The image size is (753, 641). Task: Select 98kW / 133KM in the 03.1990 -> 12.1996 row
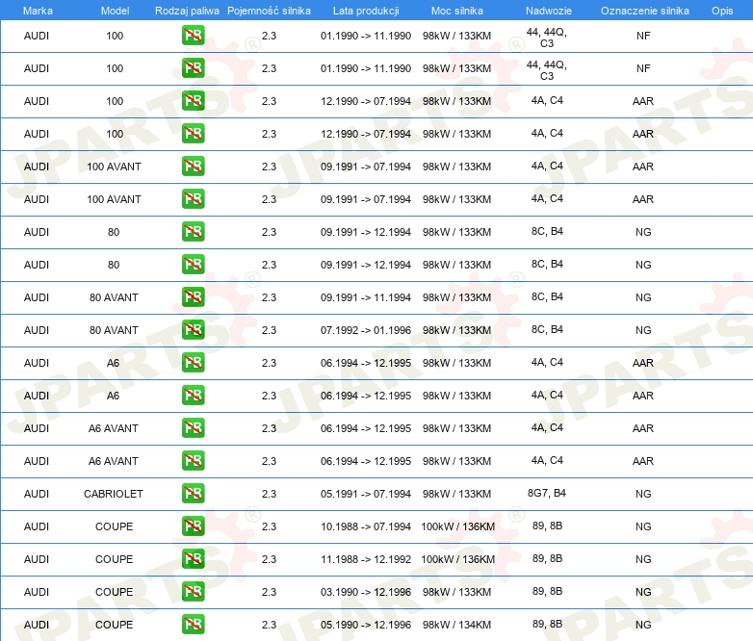click(x=456, y=592)
